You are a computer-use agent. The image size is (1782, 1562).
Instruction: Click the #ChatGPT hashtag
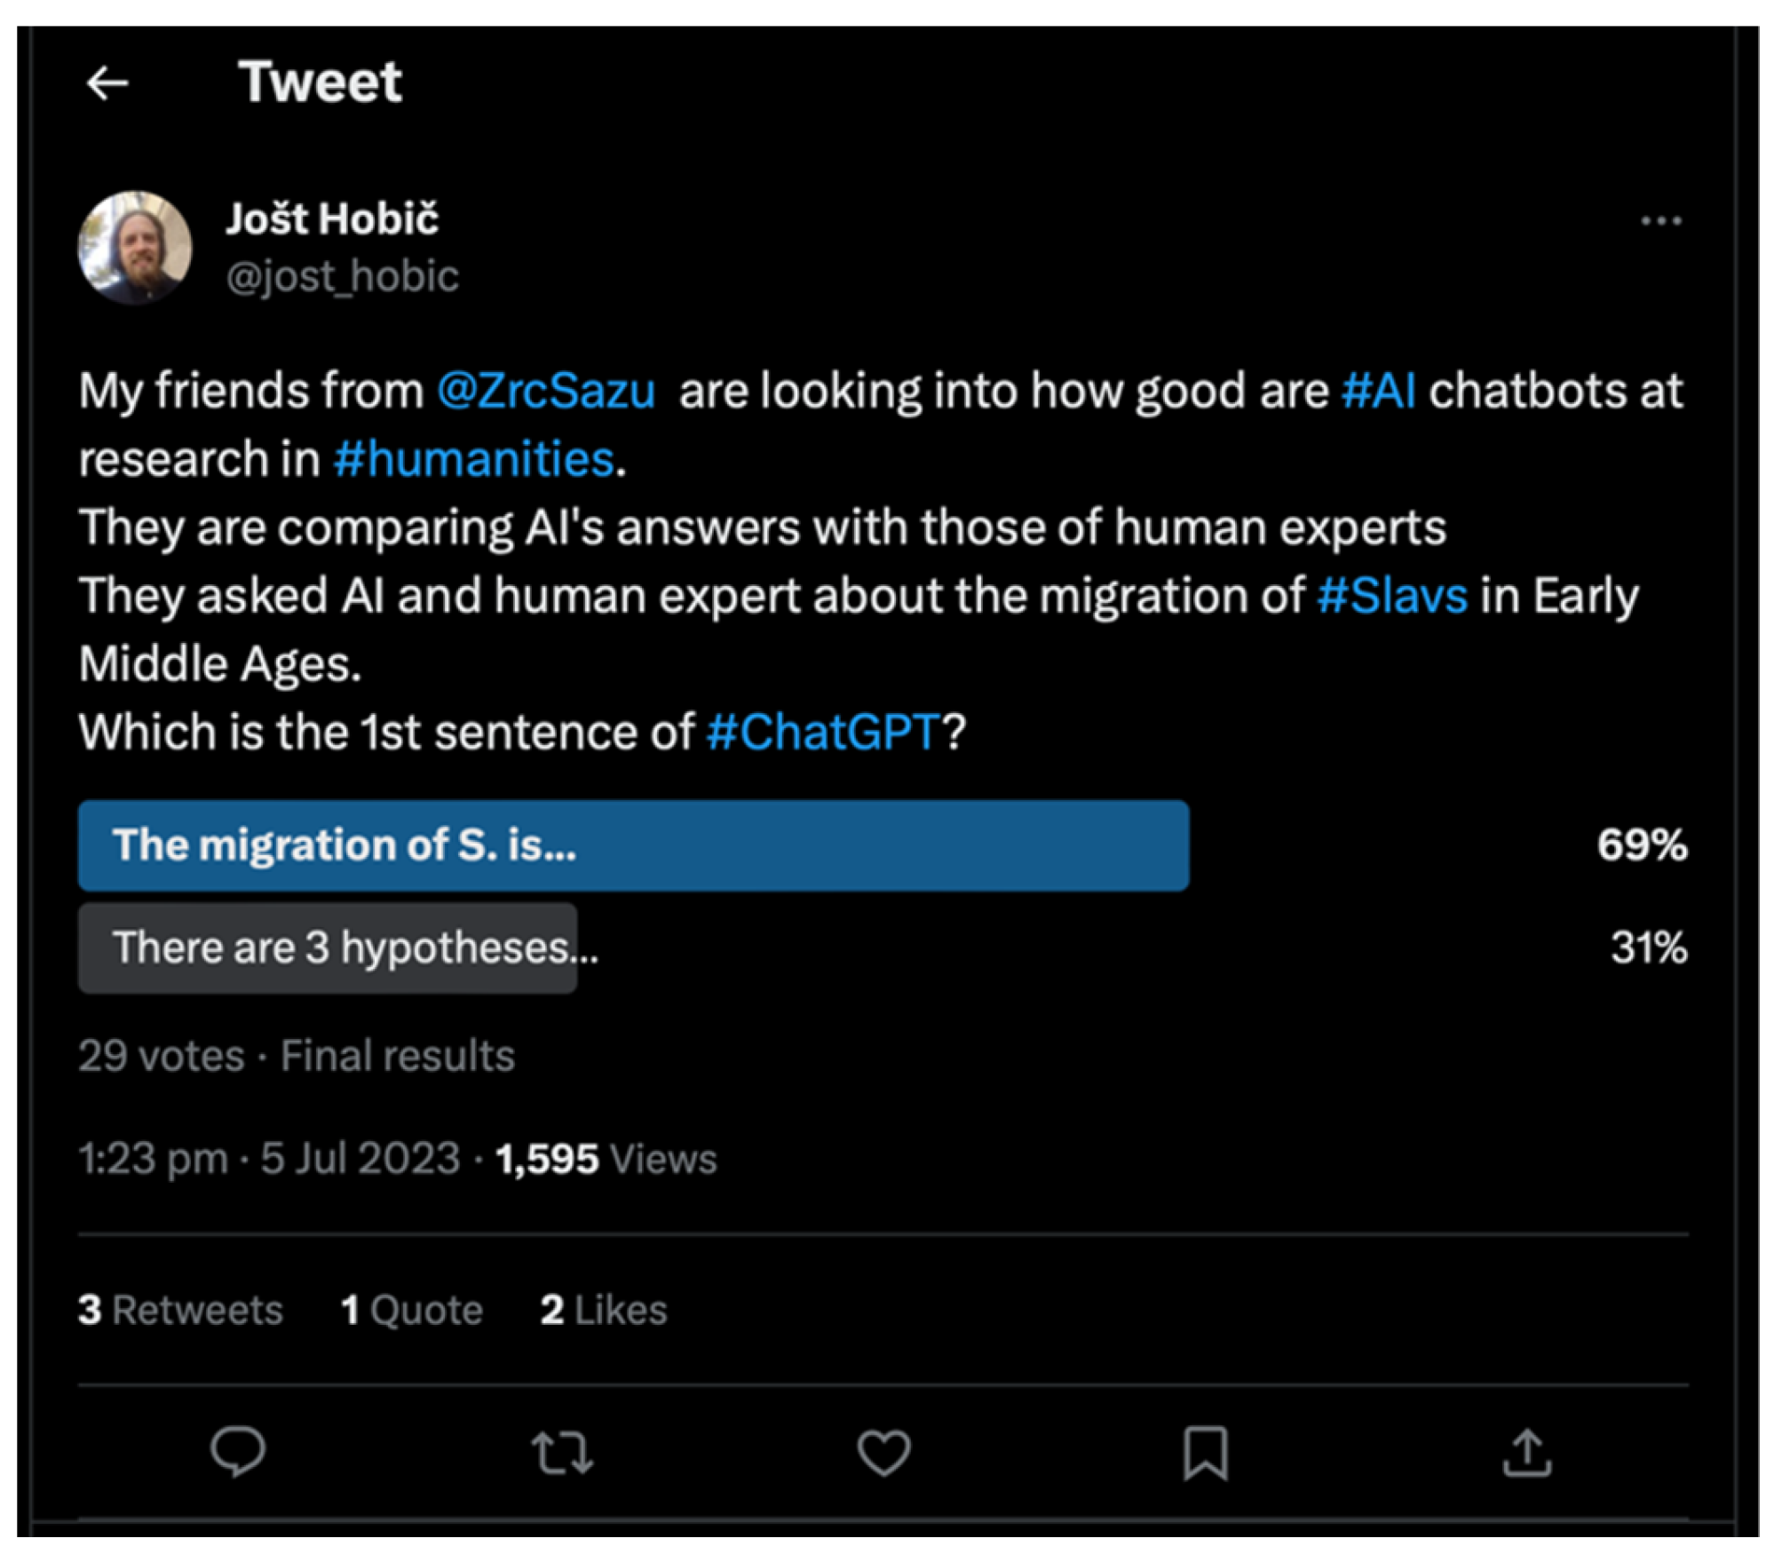tap(822, 733)
